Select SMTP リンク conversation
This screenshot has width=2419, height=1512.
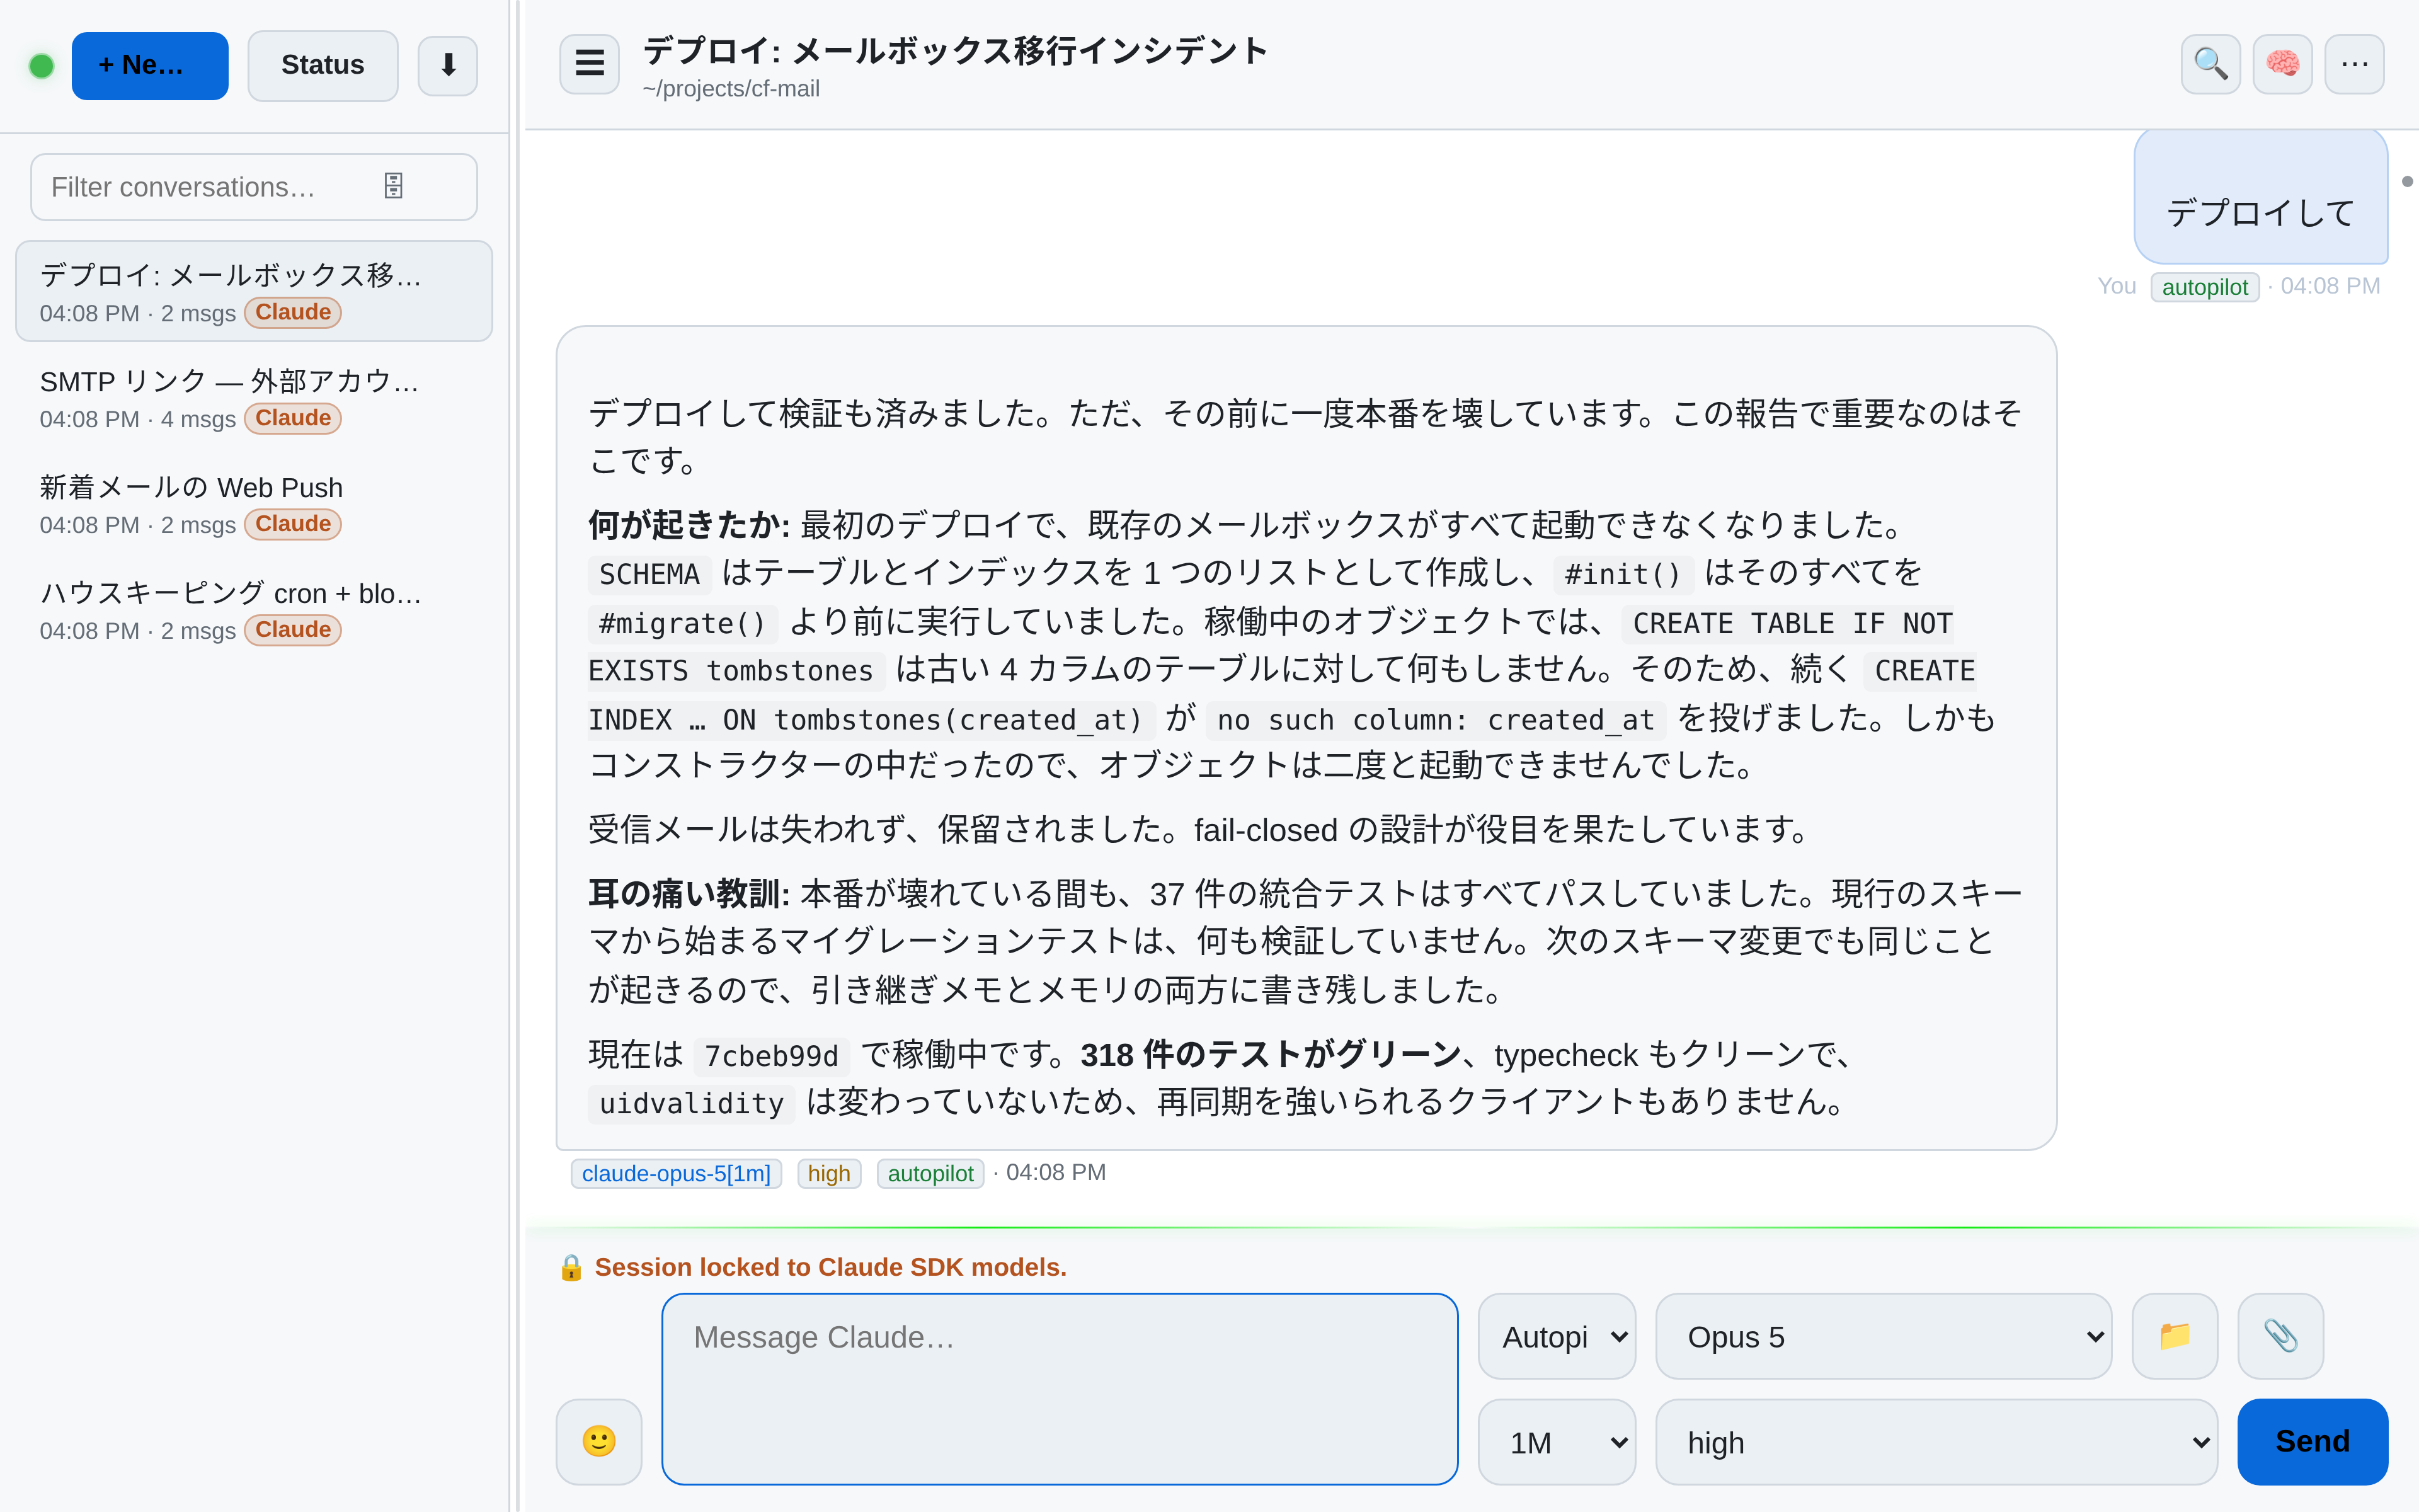pyautogui.click(x=254, y=398)
